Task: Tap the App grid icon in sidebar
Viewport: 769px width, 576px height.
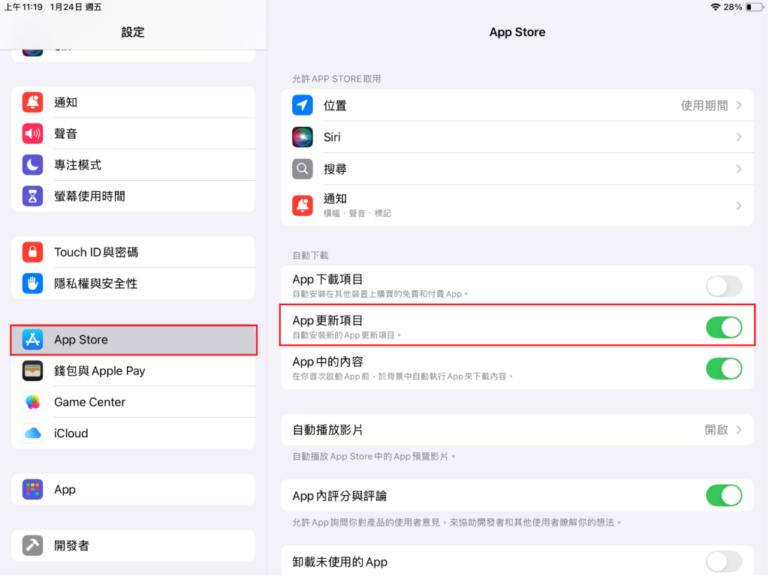Action: pyautogui.click(x=32, y=489)
